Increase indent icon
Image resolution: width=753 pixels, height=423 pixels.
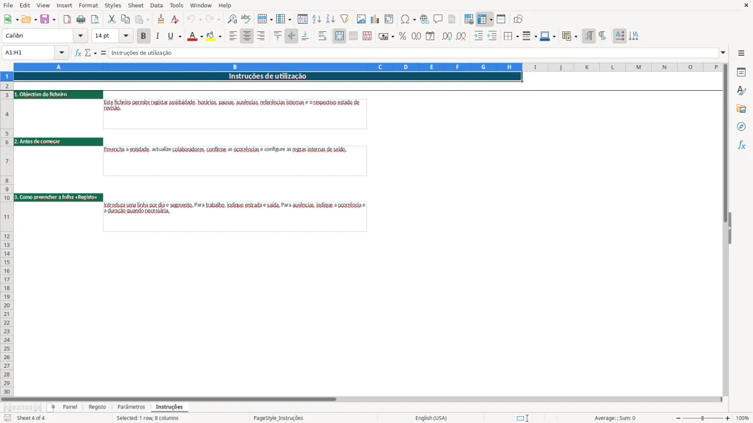478,36
